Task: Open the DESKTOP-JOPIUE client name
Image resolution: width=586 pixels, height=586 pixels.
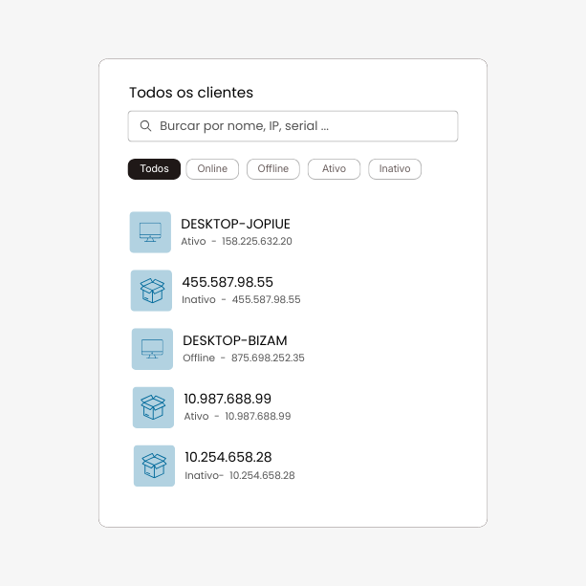Action: 235,224
